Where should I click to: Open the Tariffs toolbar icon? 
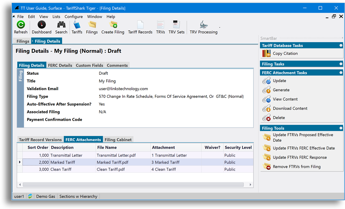pos(77,25)
